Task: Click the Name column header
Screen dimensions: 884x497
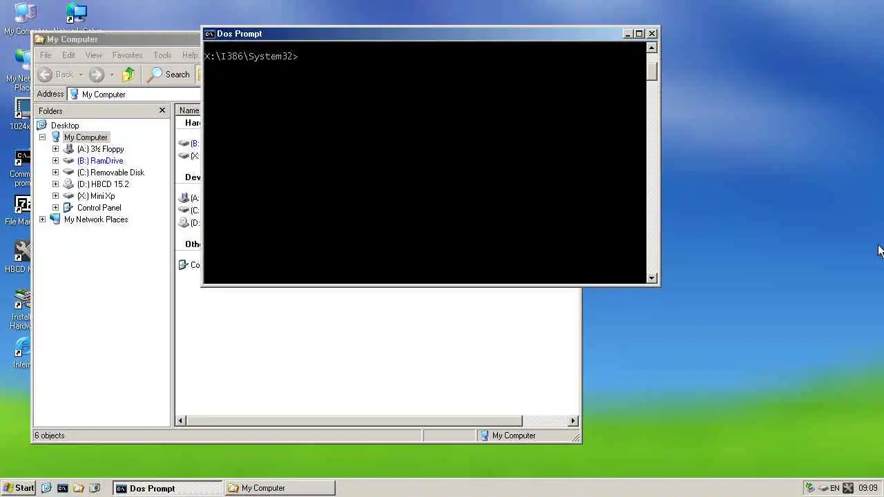Action: 189,110
